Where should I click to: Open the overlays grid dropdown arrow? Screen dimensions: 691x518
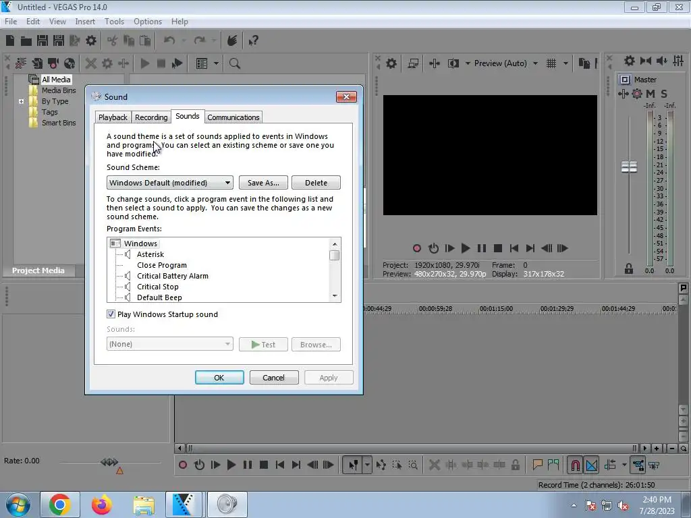click(x=565, y=63)
